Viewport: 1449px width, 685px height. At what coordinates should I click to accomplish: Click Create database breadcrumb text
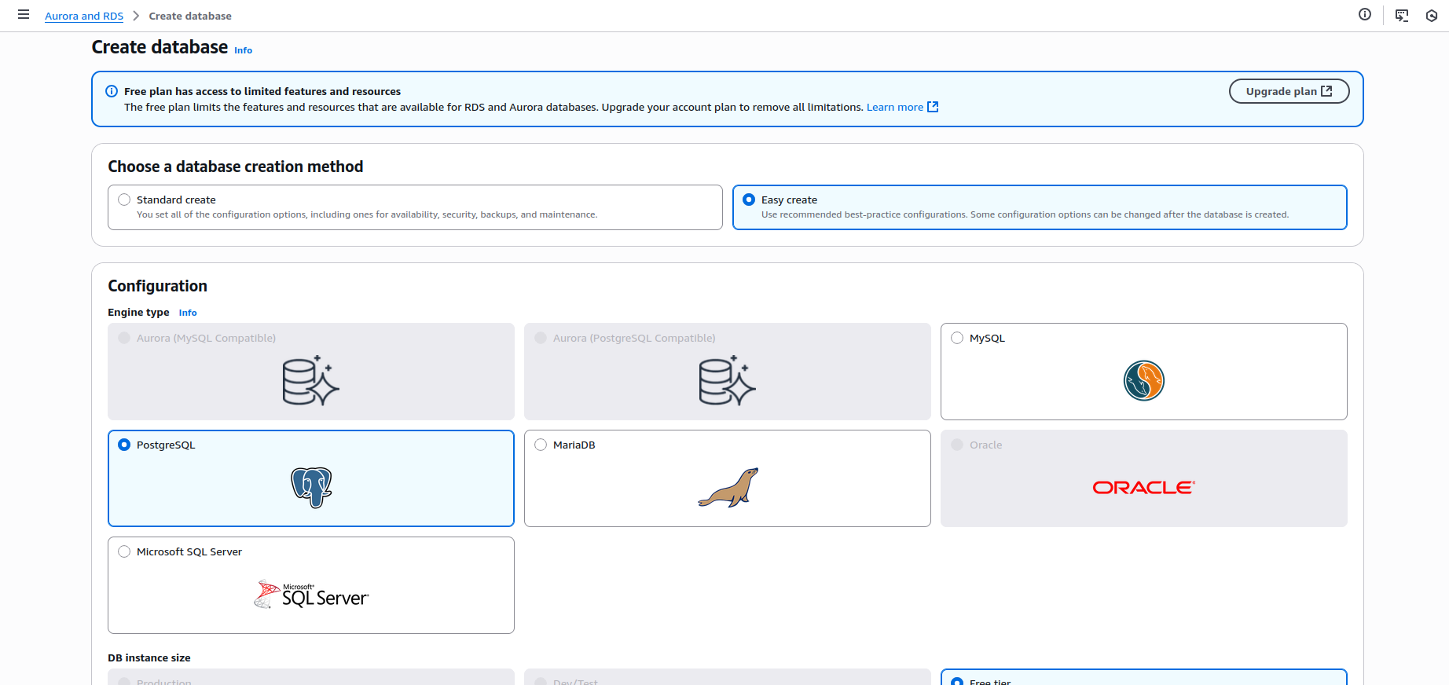190,16
